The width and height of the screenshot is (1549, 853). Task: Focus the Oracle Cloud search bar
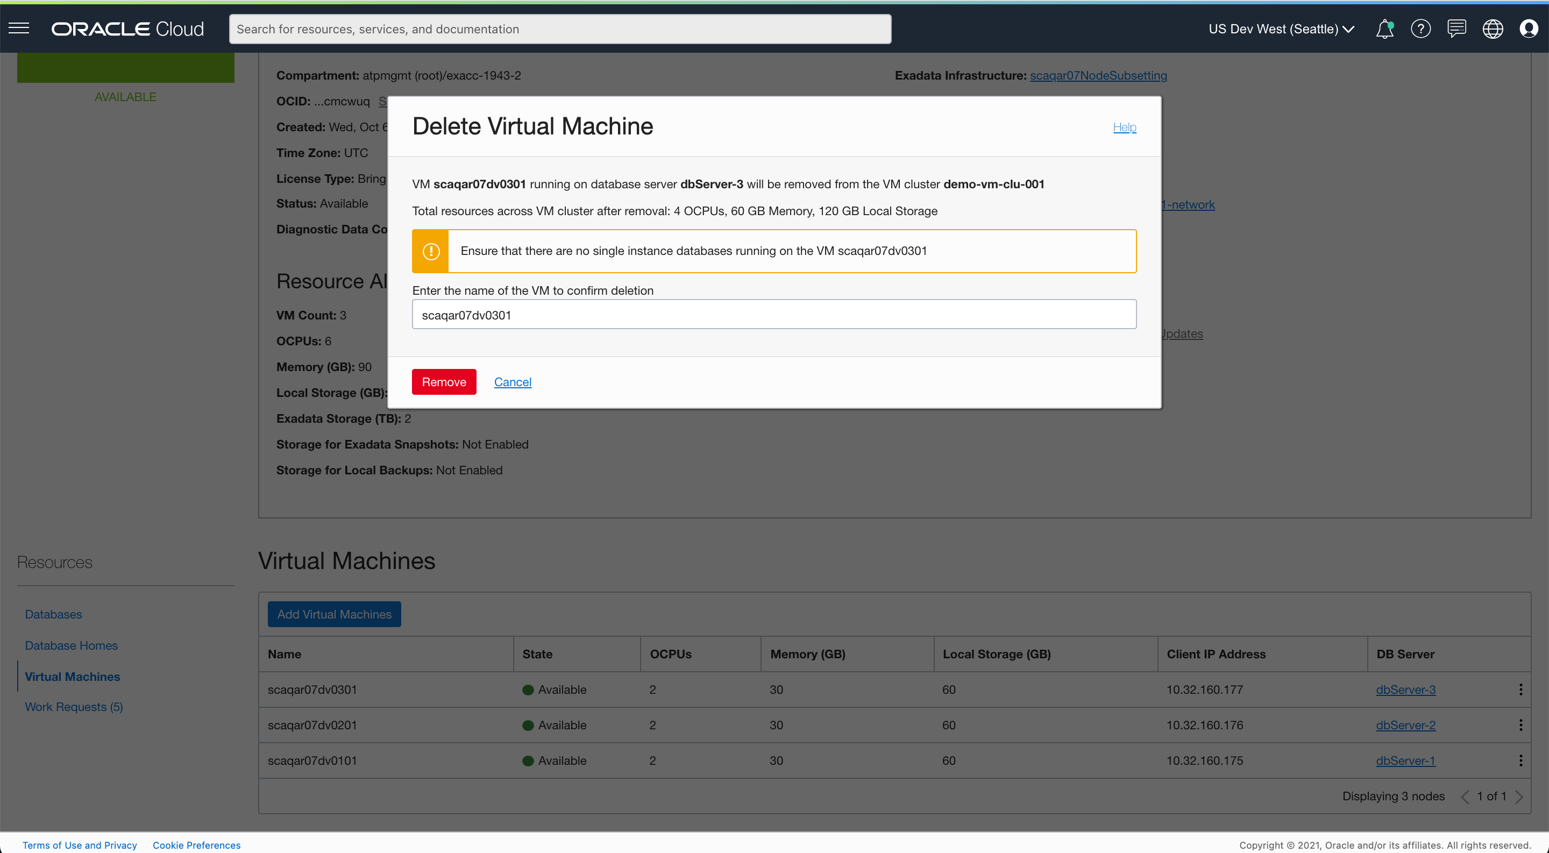point(559,29)
